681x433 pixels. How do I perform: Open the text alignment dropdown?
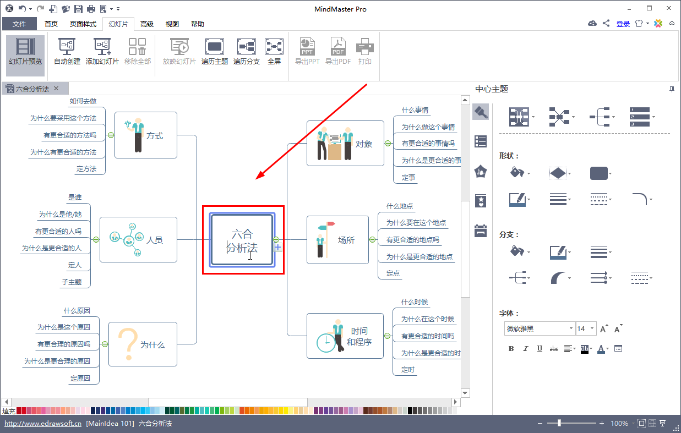pos(570,348)
